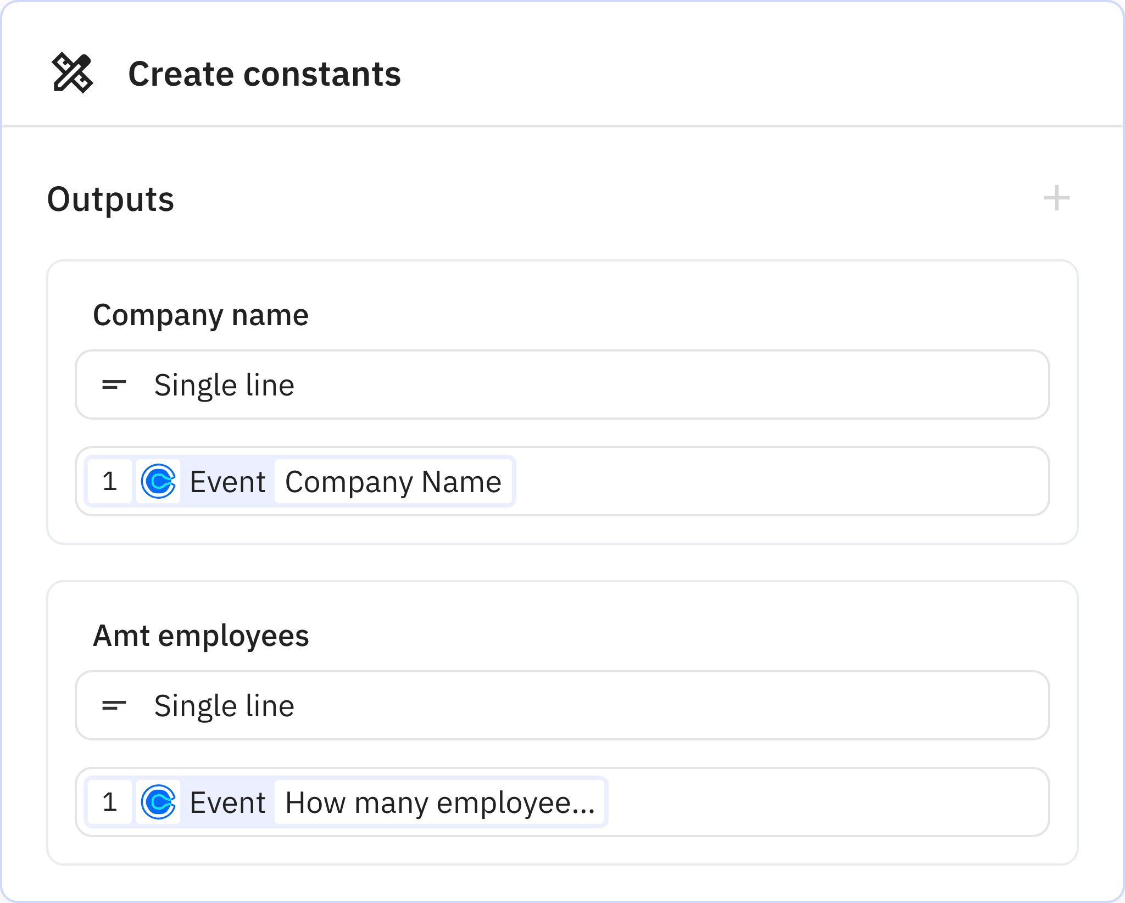Image resolution: width=1125 pixels, height=903 pixels.
Task: Click the step 1 badge in the Amt employees formula
Action: click(109, 802)
